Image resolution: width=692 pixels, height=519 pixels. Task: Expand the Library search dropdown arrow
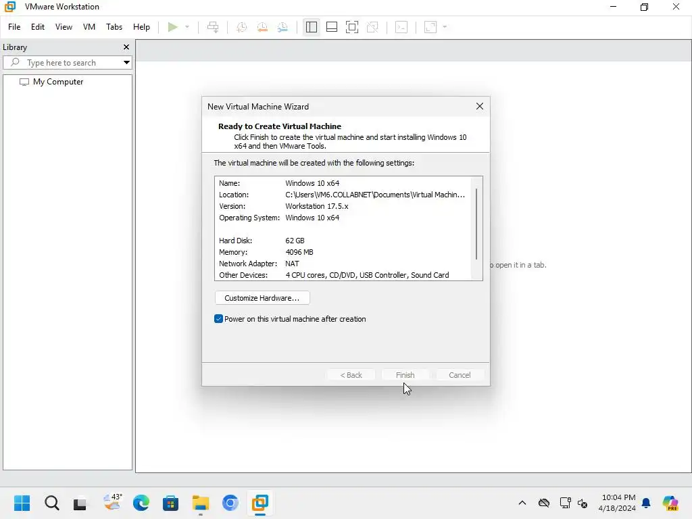click(126, 63)
